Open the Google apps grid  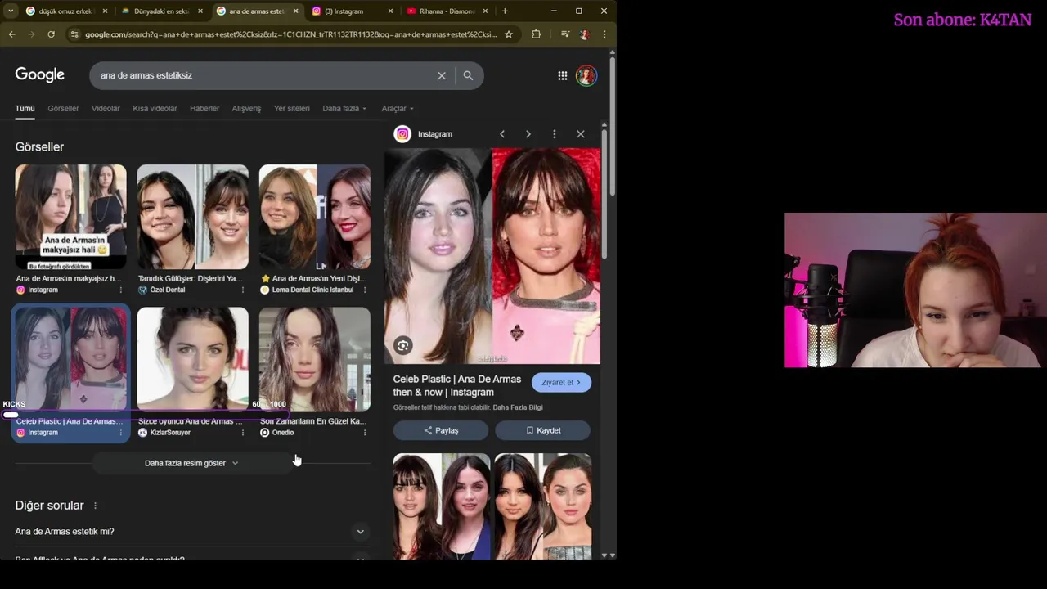563,75
